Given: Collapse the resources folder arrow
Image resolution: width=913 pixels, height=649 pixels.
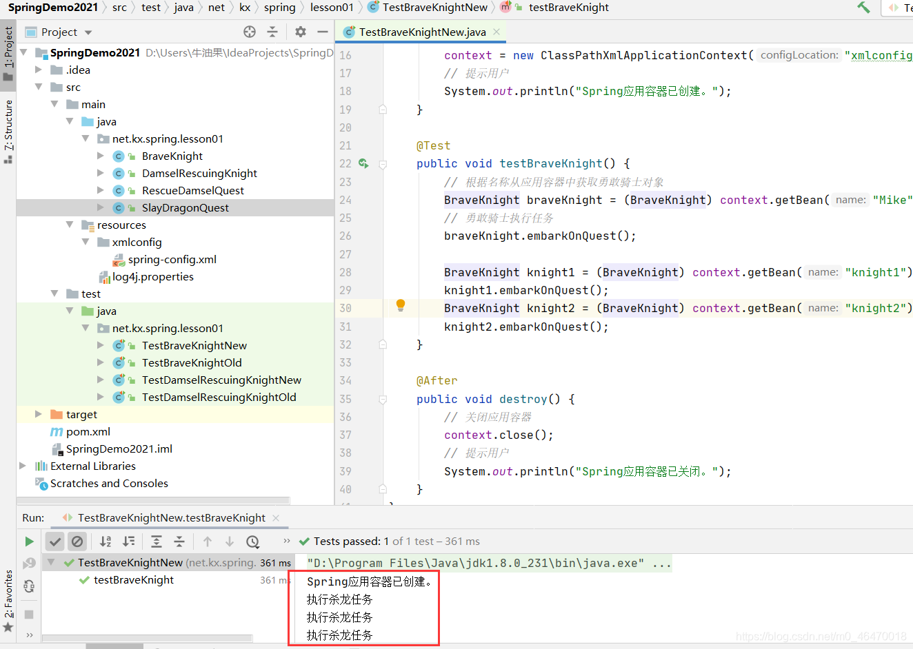Looking at the screenshot, I should (x=70, y=225).
